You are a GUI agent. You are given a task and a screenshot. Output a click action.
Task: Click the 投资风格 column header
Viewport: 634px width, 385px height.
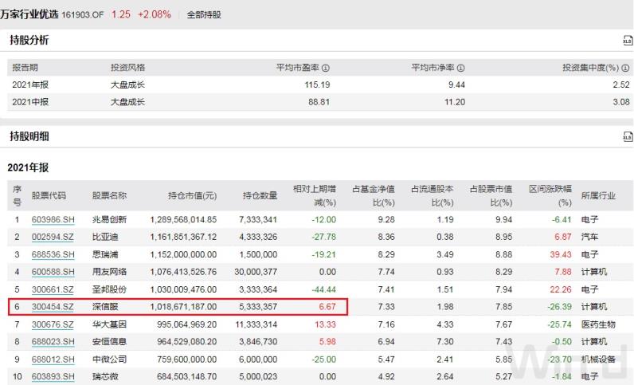pos(127,68)
